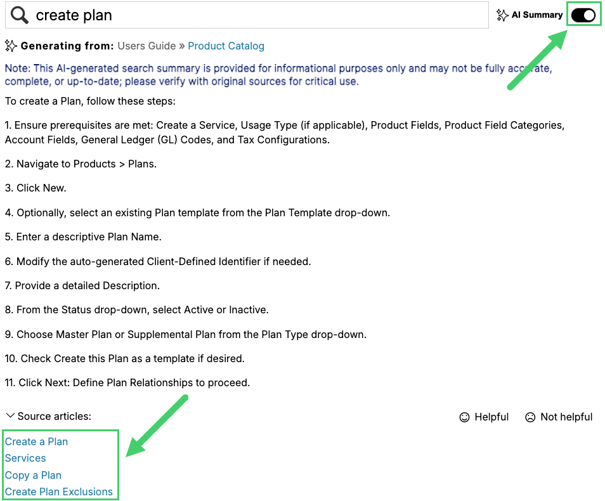Click the sparkle icon beside AI Summary
The width and height of the screenshot is (605, 501).
coord(502,15)
